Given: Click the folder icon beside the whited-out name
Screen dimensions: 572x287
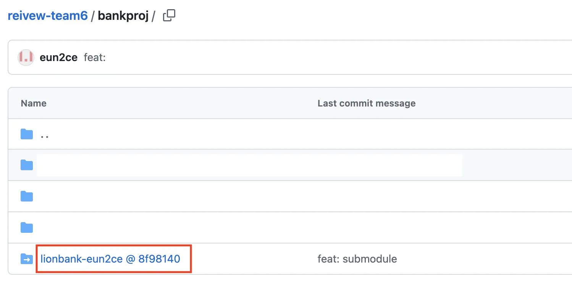Looking at the screenshot, I should tap(27, 165).
